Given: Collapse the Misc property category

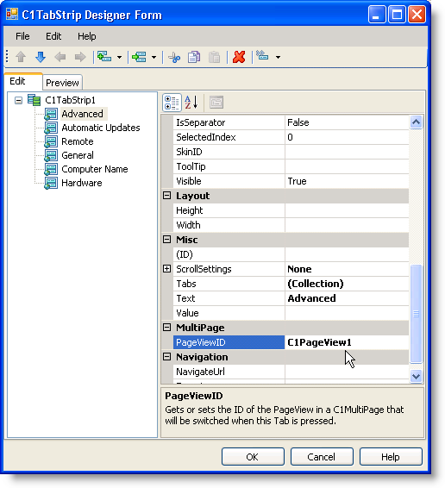Looking at the screenshot, I should tap(167, 240).
